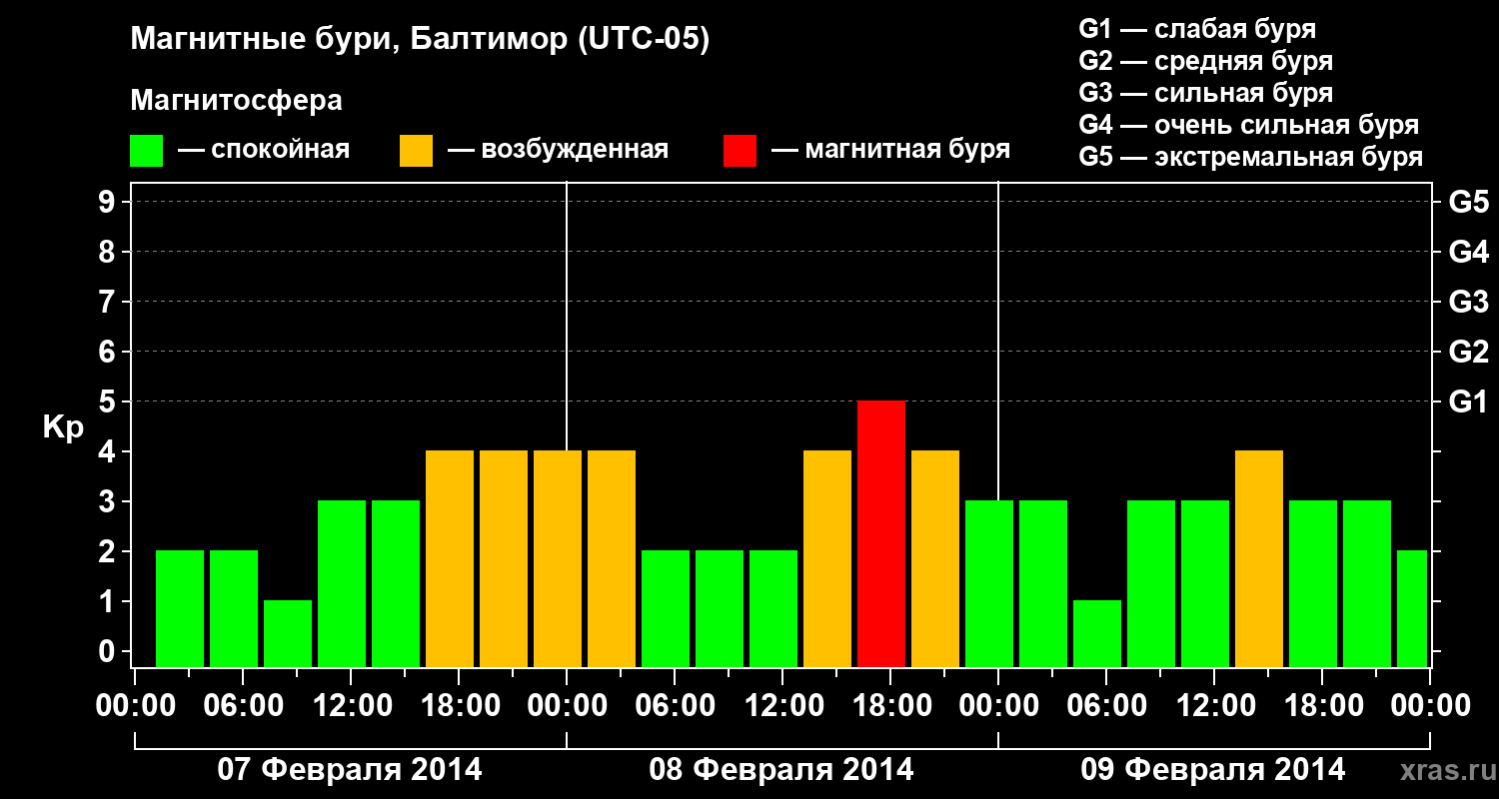Viewport: 1499px width, 799px height.
Task: Click the 'Магнитосфера' heading
Action: point(236,101)
